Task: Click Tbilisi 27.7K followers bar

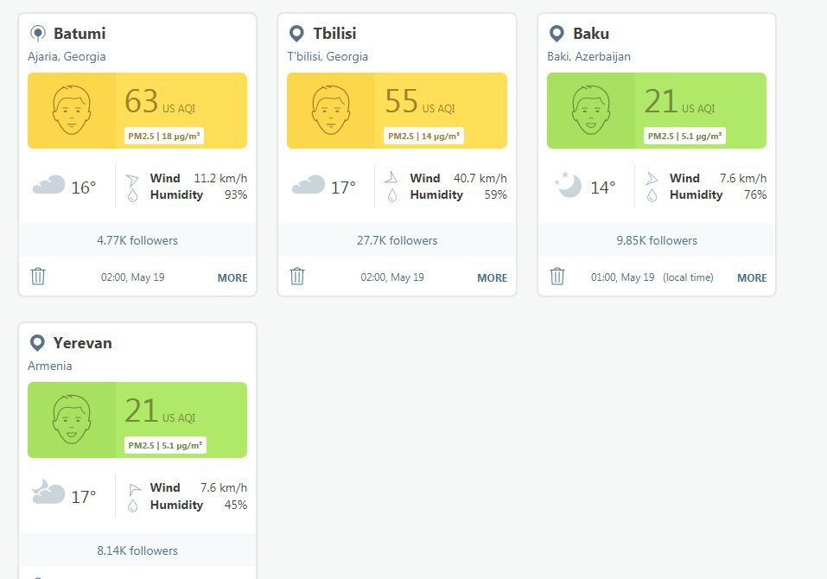Action: 397,240
